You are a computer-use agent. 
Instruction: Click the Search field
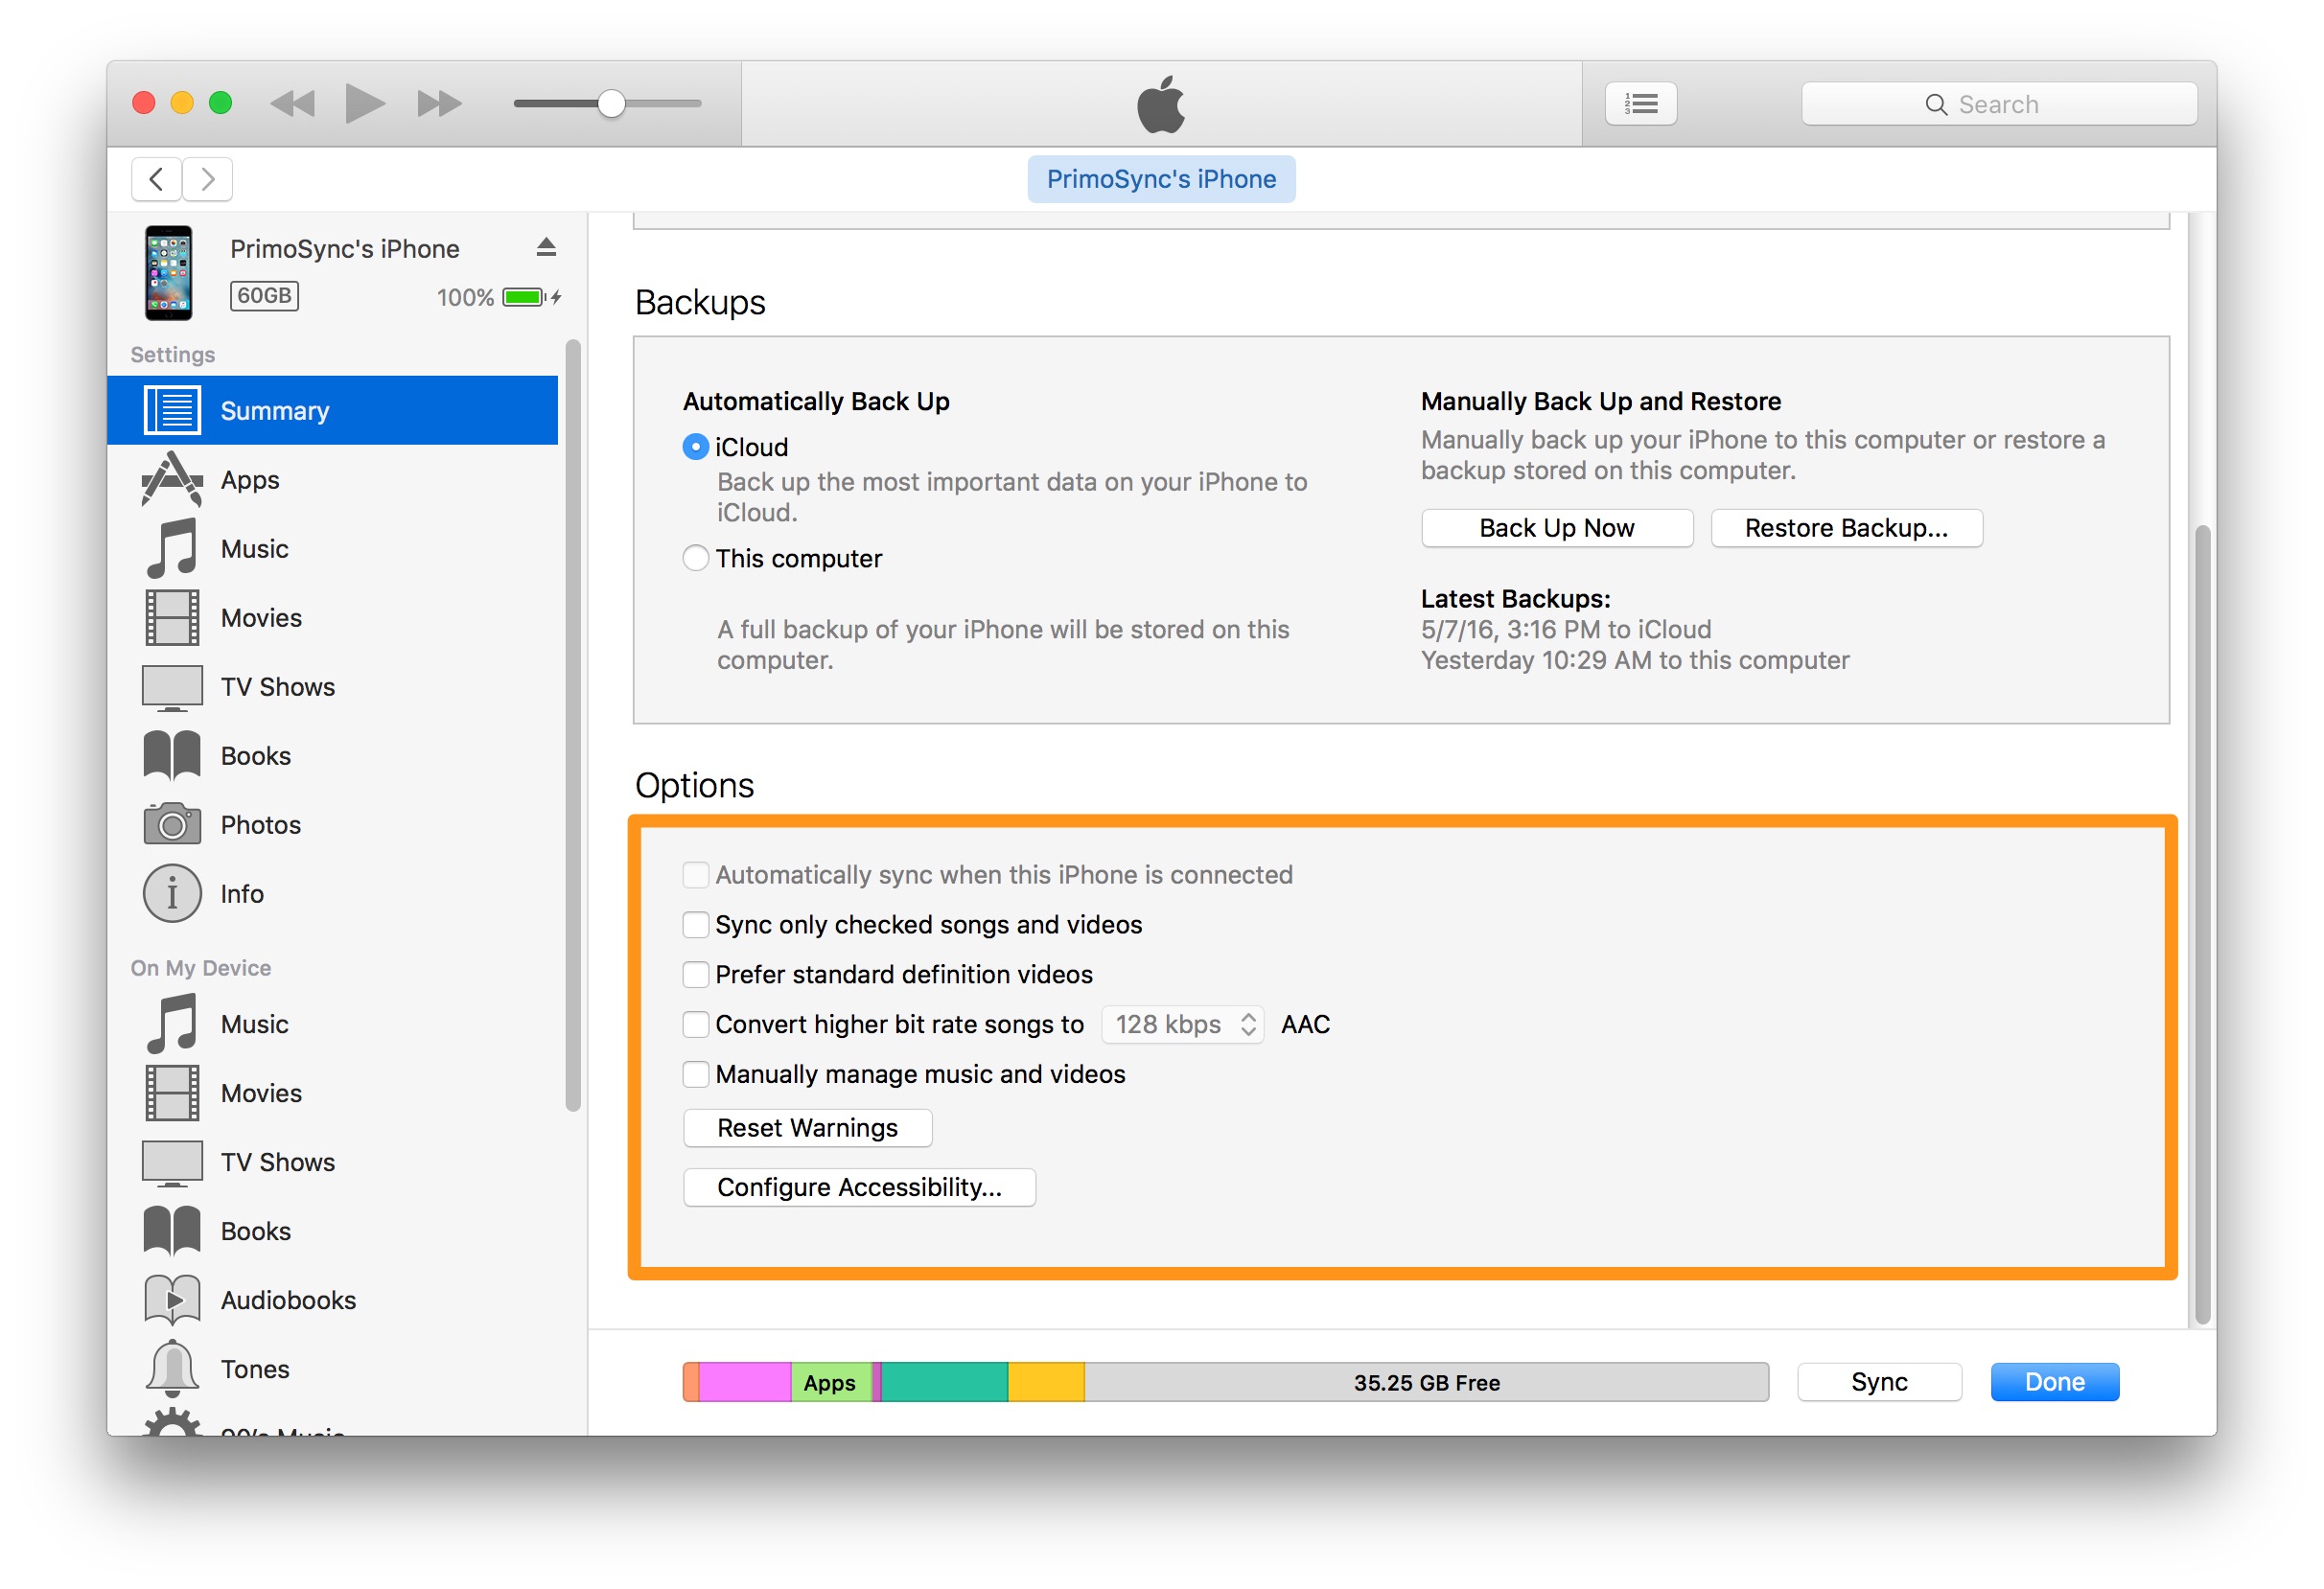click(1998, 104)
